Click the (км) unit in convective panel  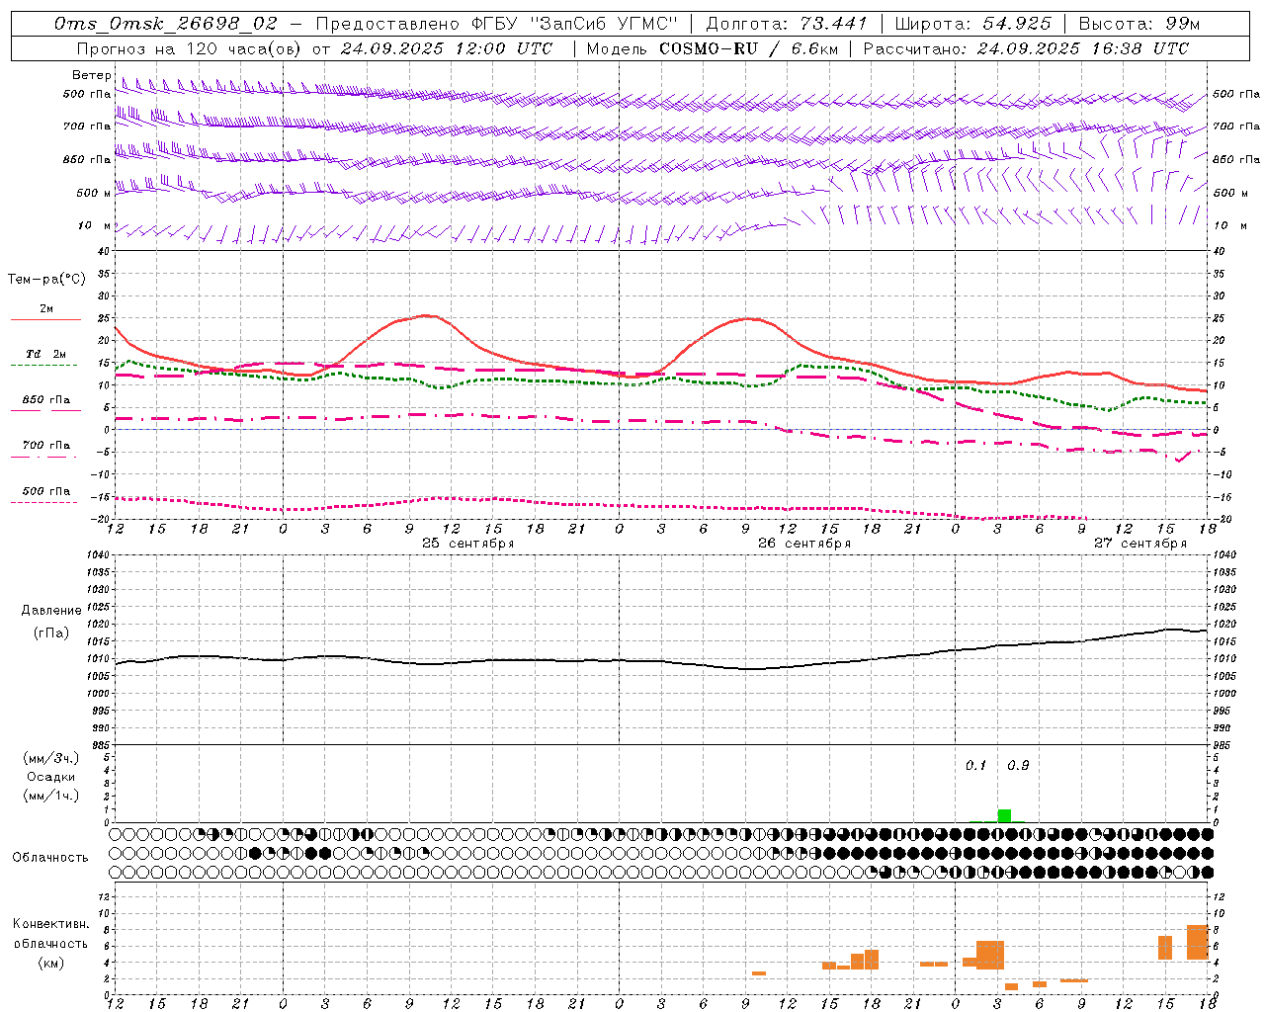click(50, 963)
